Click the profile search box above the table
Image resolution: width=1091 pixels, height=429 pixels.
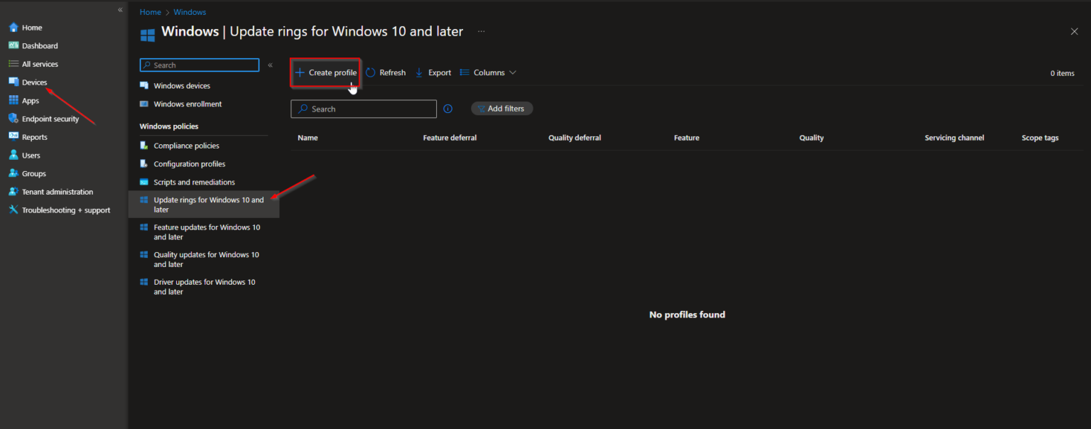[x=364, y=109]
